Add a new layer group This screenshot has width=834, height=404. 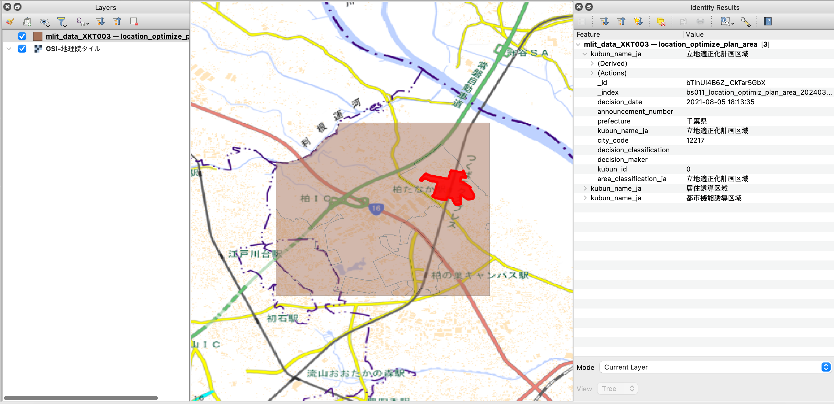click(27, 21)
